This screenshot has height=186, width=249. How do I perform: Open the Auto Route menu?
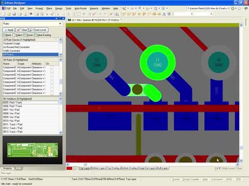80,8
